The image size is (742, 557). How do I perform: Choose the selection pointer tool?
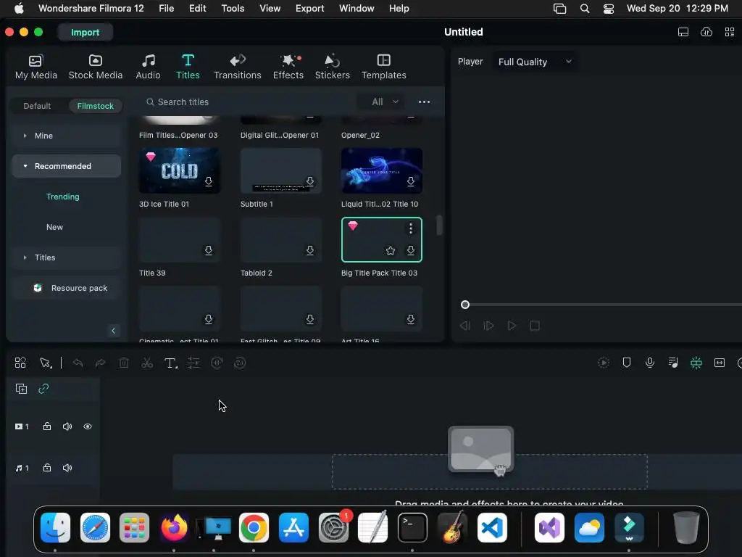46,363
